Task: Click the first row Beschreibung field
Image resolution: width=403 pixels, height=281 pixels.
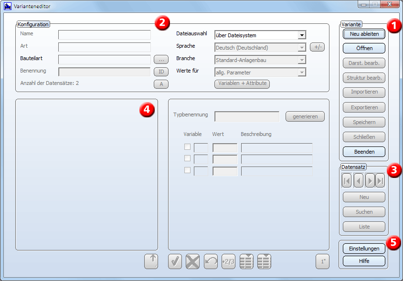Action: pyautogui.click(x=277, y=148)
